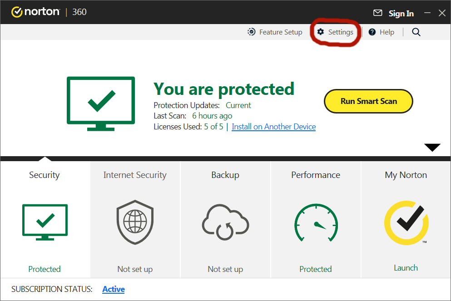Open the mail envelope messages icon
451x301 pixels.
click(378, 13)
